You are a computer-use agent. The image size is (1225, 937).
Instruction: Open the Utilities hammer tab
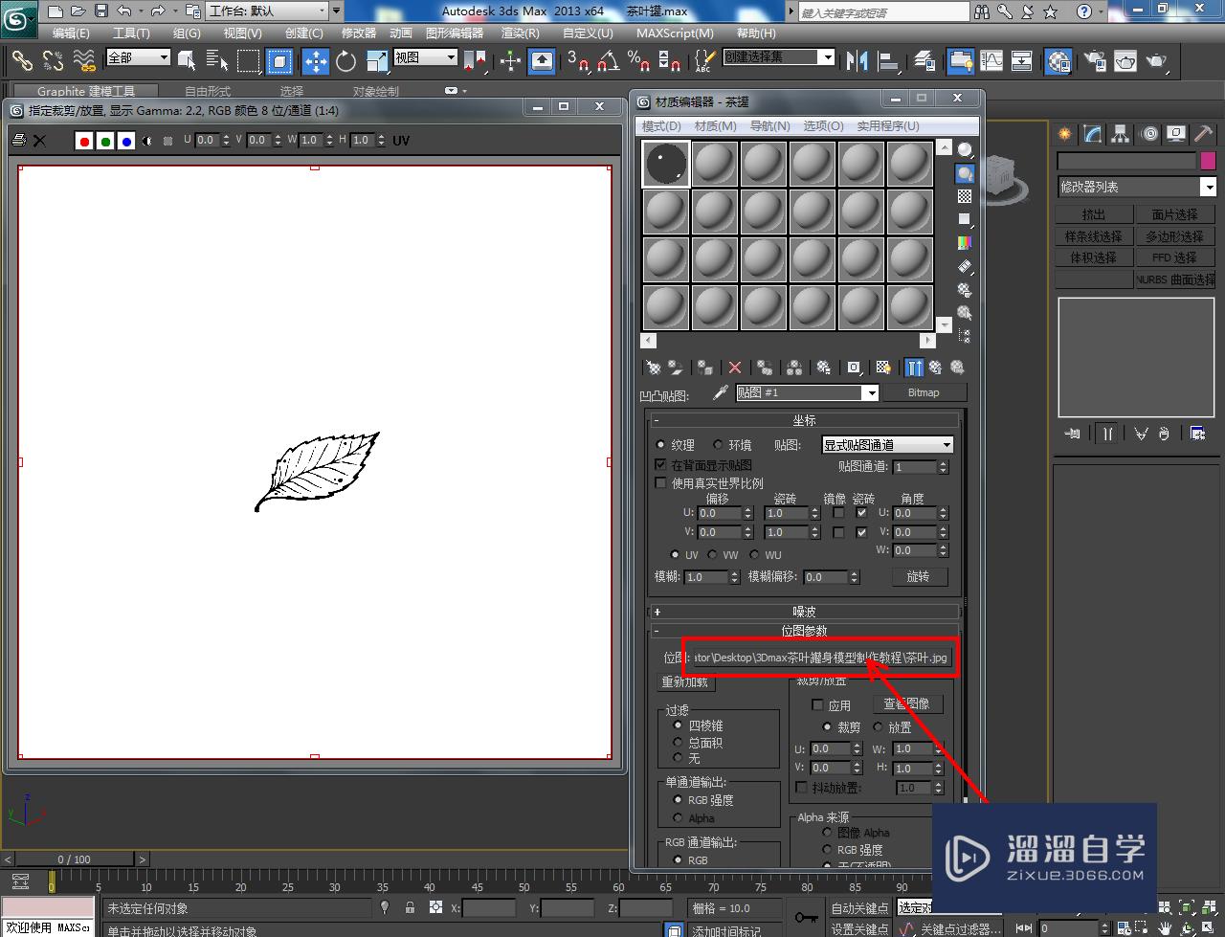[1203, 135]
